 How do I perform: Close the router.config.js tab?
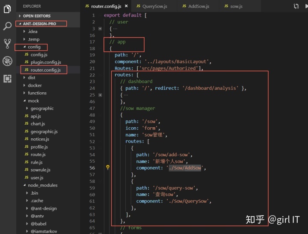pos(126,6)
